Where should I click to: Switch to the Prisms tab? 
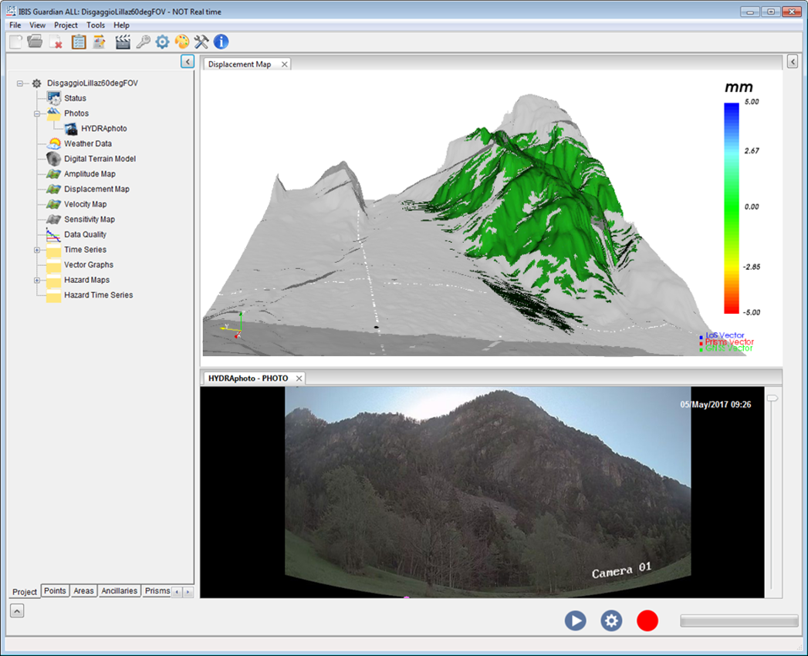tap(157, 590)
